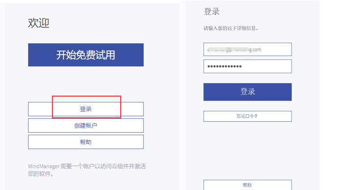Viewport: 339px width, 190px height.
Task: Submit credentials with the blue 登录 button
Action: [247, 91]
